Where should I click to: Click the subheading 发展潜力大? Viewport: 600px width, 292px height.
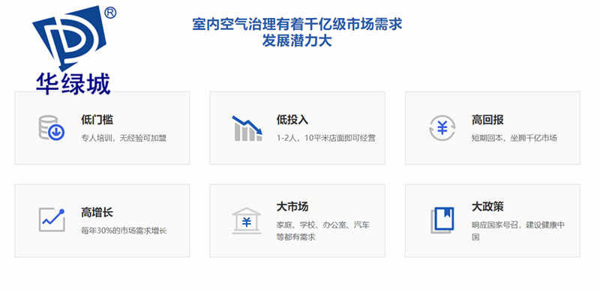[297, 40]
